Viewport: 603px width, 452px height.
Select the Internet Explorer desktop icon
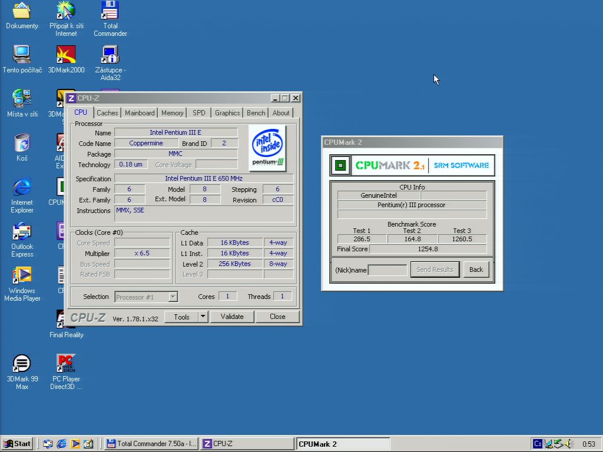pos(22,195)
